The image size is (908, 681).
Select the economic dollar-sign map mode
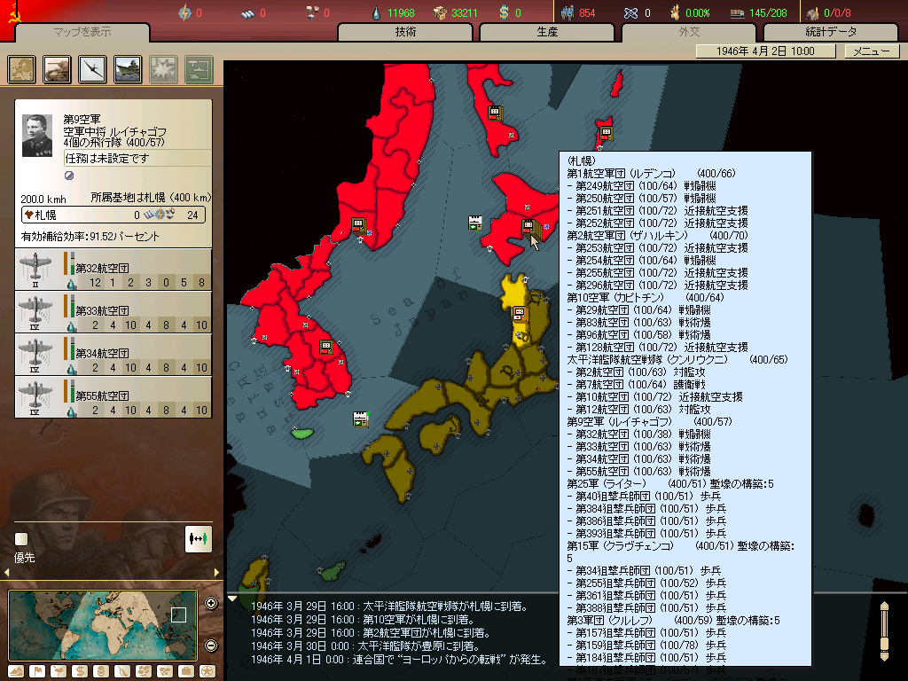80,671
